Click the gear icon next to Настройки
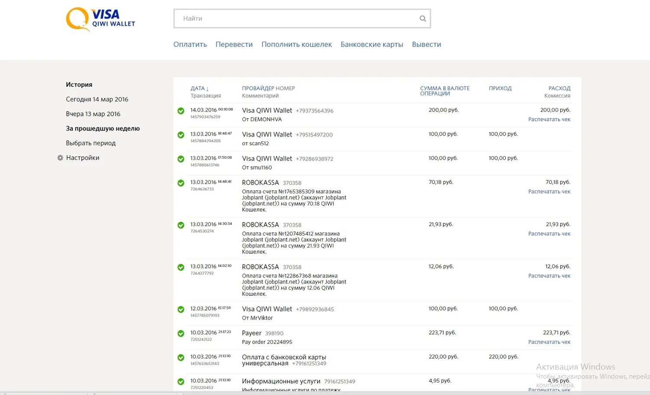650x395 pixels. coord(60,158)
